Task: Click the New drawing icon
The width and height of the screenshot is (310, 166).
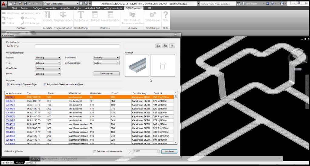Action: coord(11,4)
